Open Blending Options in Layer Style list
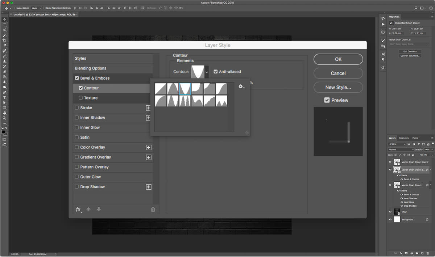Viewport: 435px width, 257px height. [x=113, y=68]
